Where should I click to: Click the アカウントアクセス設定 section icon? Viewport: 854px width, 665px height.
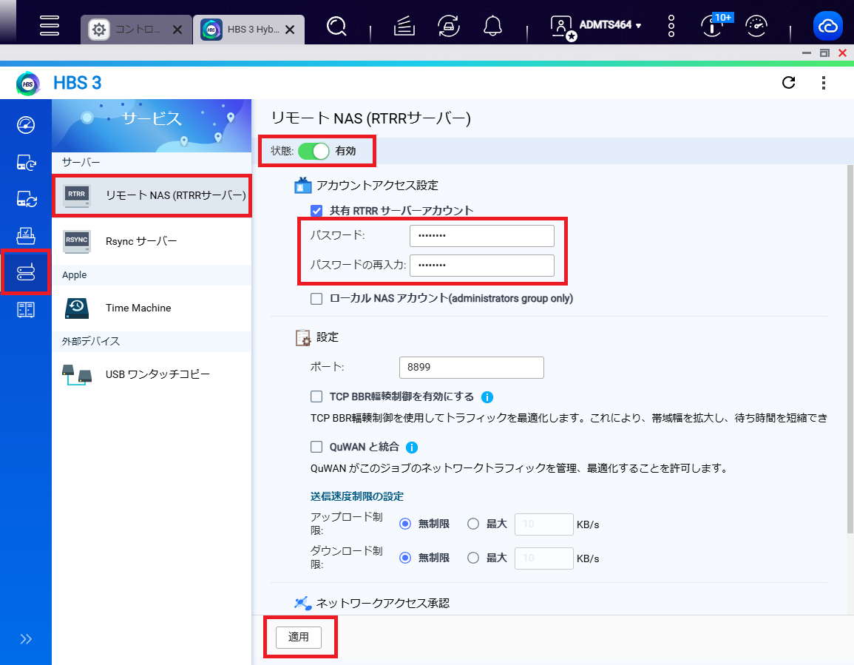[303, 186]
